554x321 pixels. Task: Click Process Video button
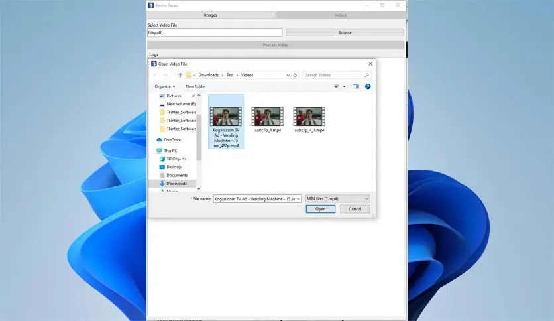coord(276,45)
